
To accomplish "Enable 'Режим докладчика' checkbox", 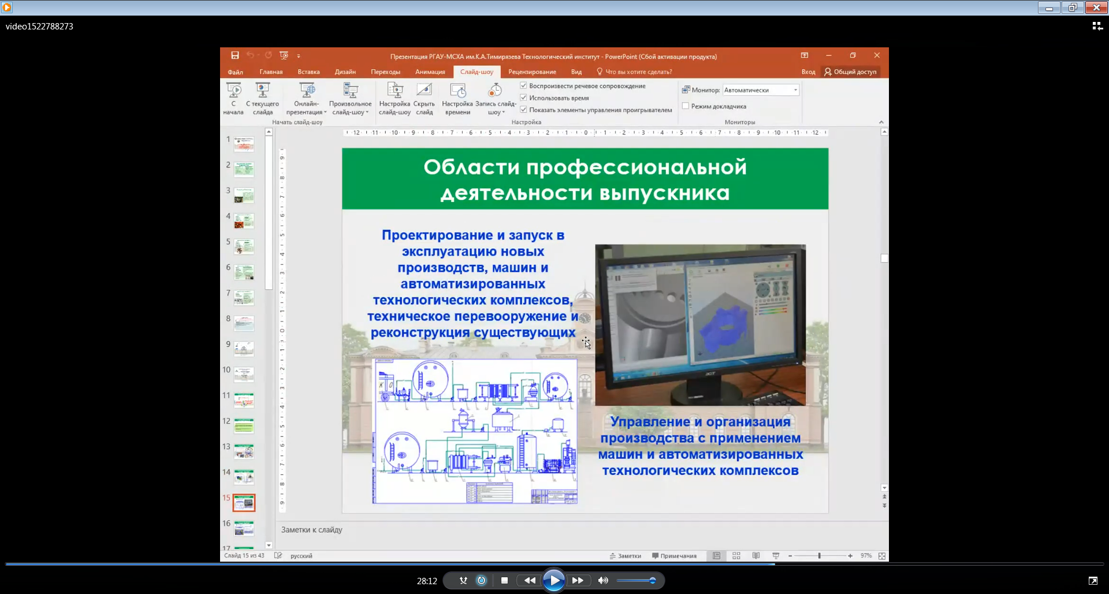I will [x=686, y=106].
